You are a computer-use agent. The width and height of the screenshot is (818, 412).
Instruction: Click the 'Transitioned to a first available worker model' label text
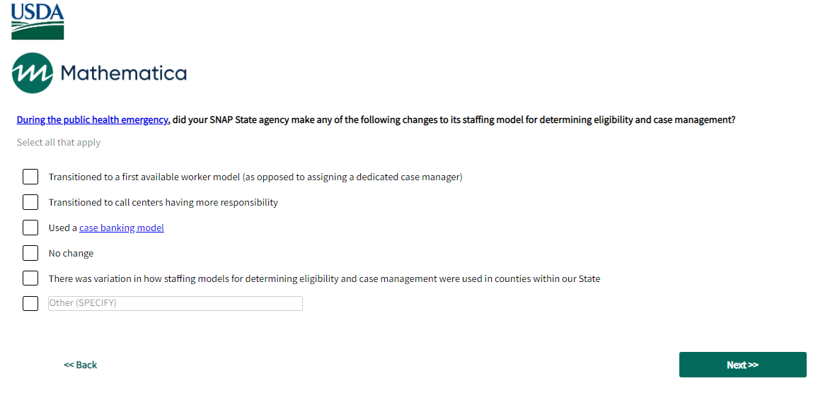(x=255, y=177)
